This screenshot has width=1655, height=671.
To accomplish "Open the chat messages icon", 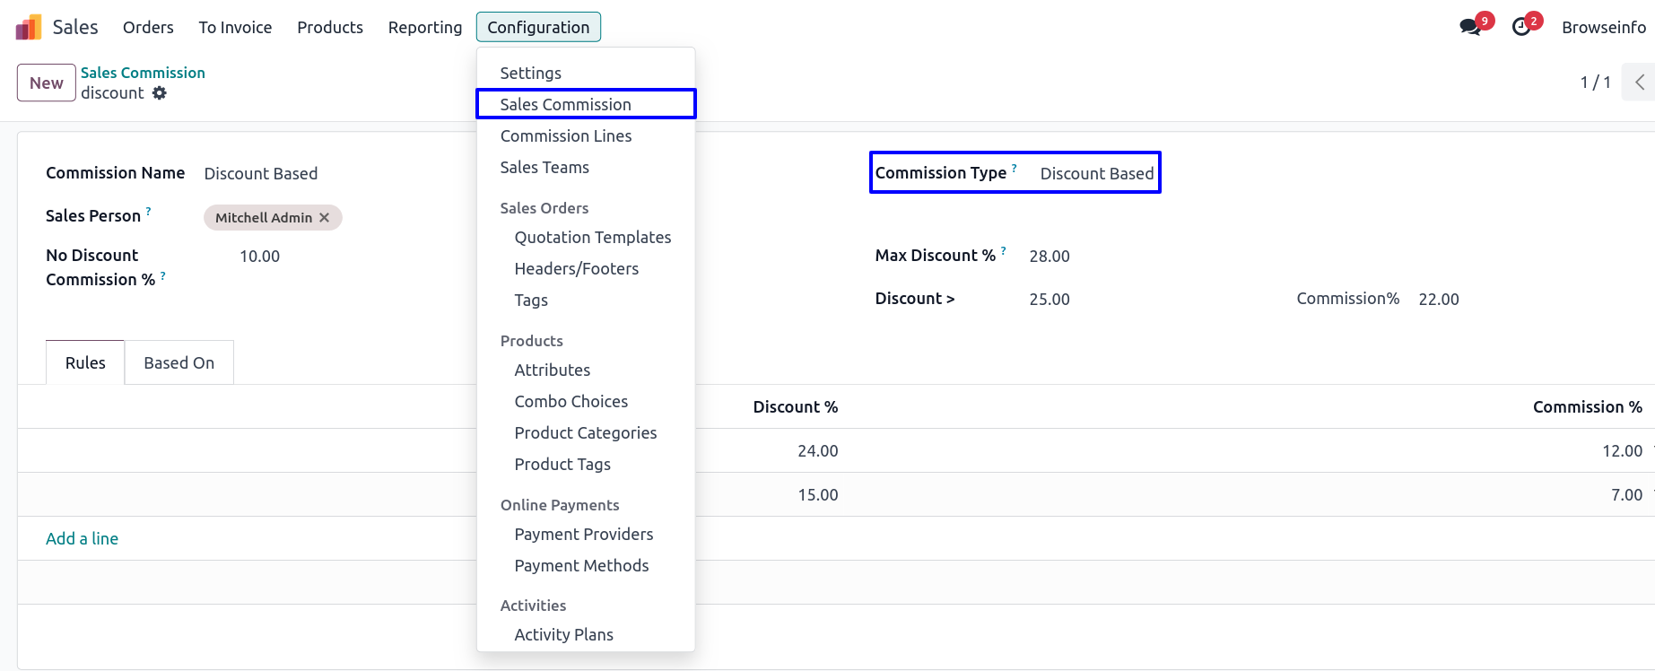I will (x=1469, y=27).
